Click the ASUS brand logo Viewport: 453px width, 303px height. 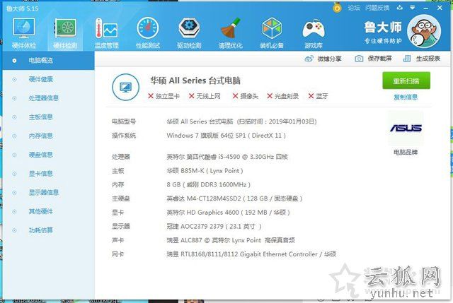(x=406, y=128)
